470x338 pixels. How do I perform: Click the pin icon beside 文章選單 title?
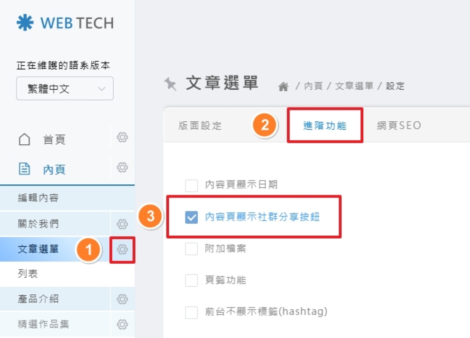[x=170, y=84]
